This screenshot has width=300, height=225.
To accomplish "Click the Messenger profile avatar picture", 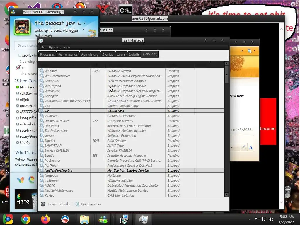I will 22,27.
